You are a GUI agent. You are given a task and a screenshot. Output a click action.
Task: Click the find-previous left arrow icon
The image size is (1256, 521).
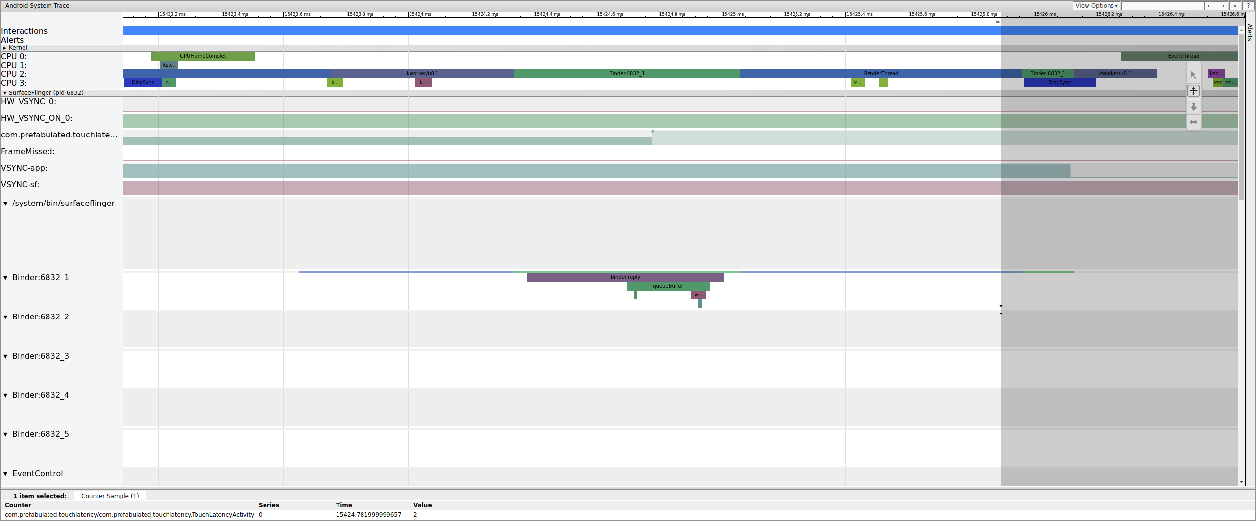1209,5
